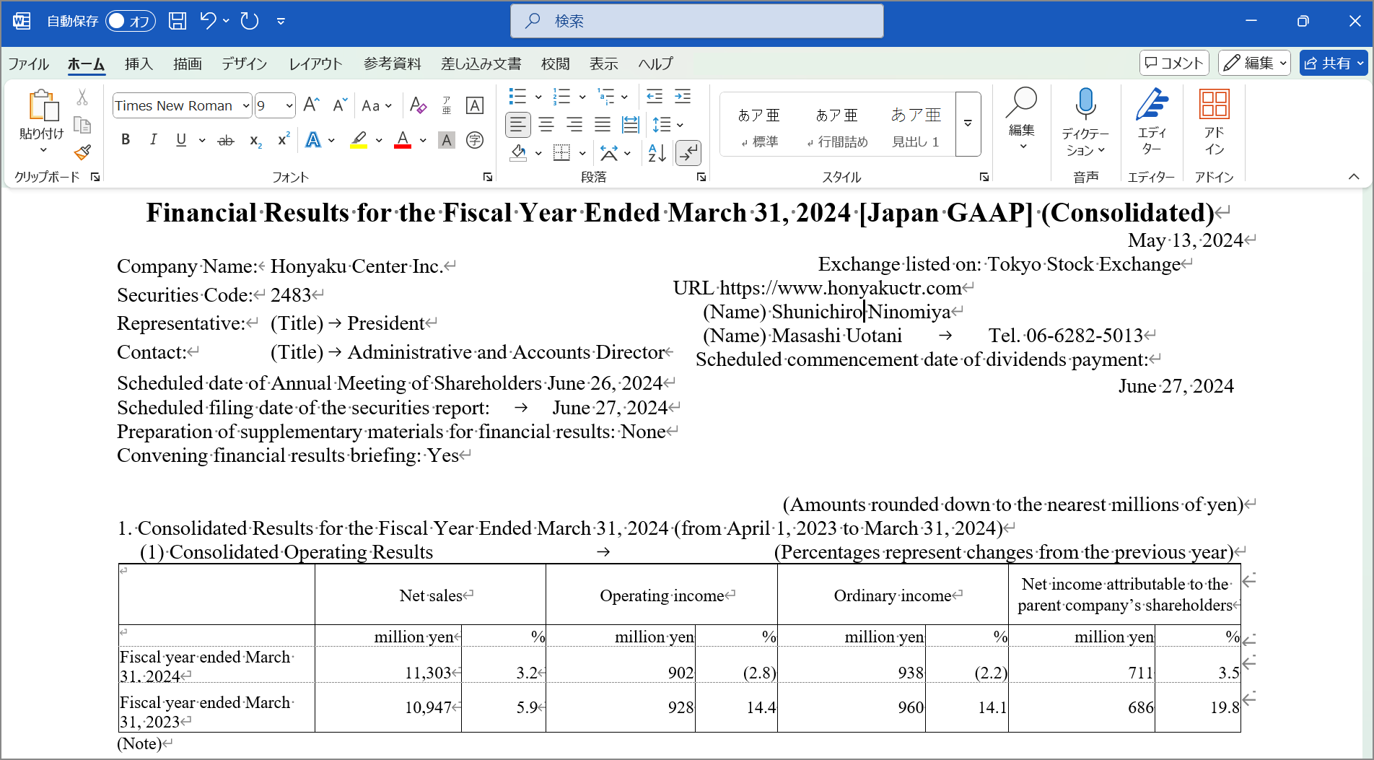
Task: Decrease paragraph indent
Action: (x=655, y=96)
